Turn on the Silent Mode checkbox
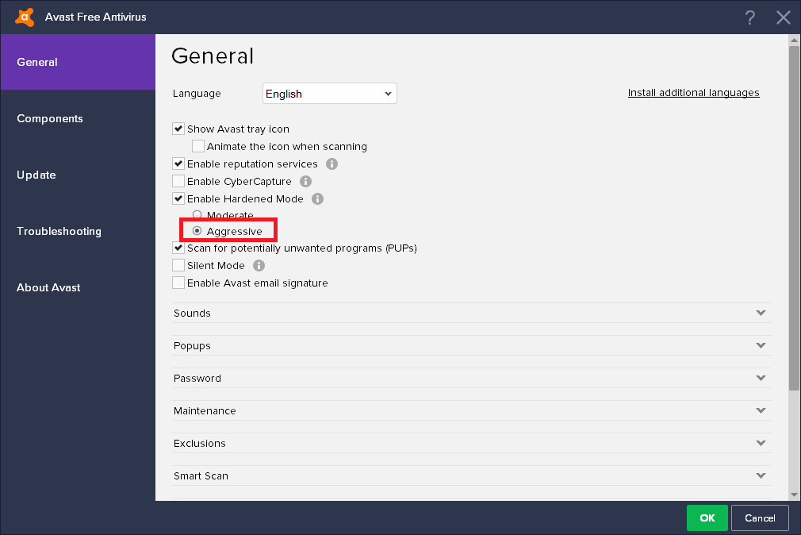This screenshot has height=535, width=801. click(178, 266)
